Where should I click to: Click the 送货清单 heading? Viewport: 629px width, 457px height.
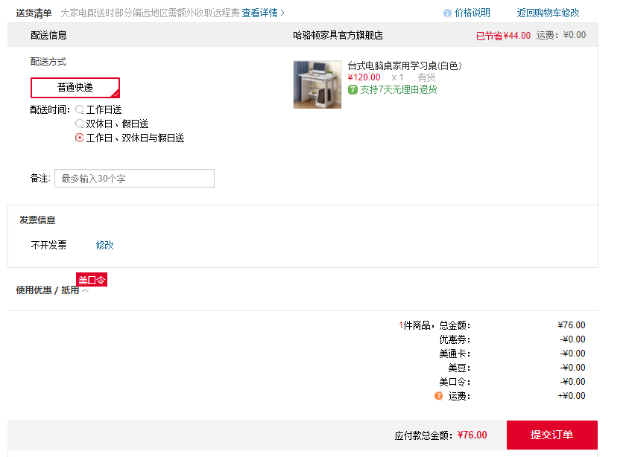click(x=34, y=13)
